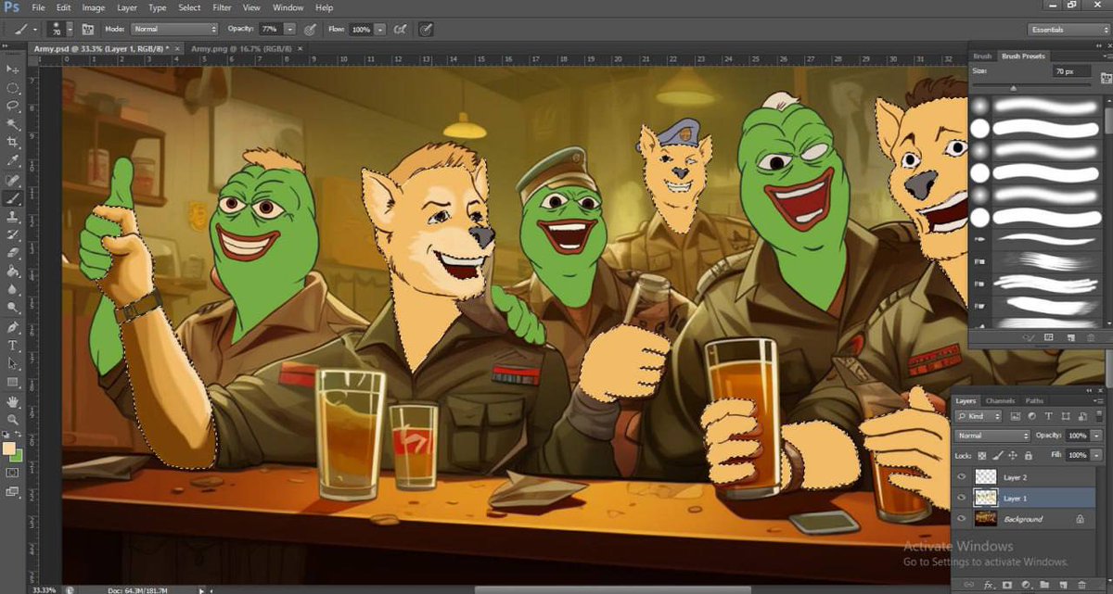The width and height of the screenshot is (1113, 594).
Task: Open the File menu
Action: (38, 7)
